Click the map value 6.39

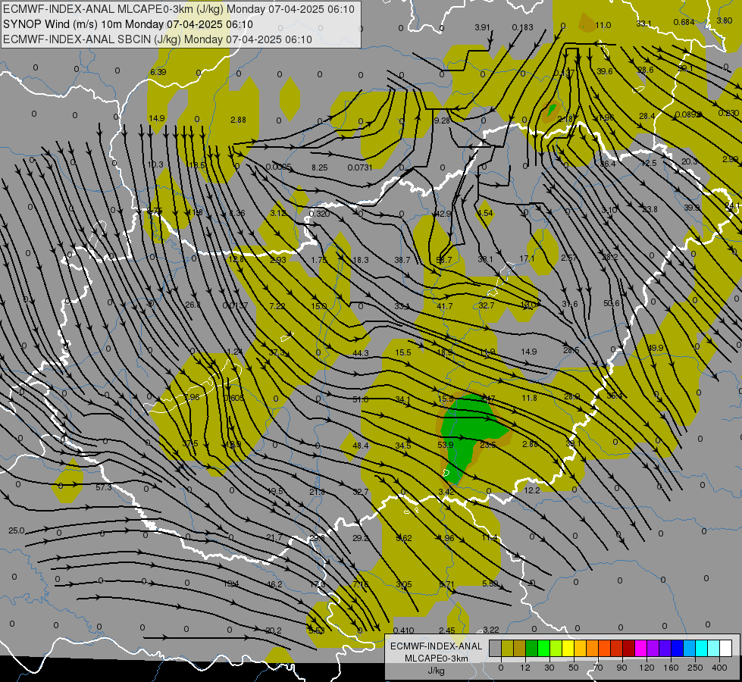point(158,72)
